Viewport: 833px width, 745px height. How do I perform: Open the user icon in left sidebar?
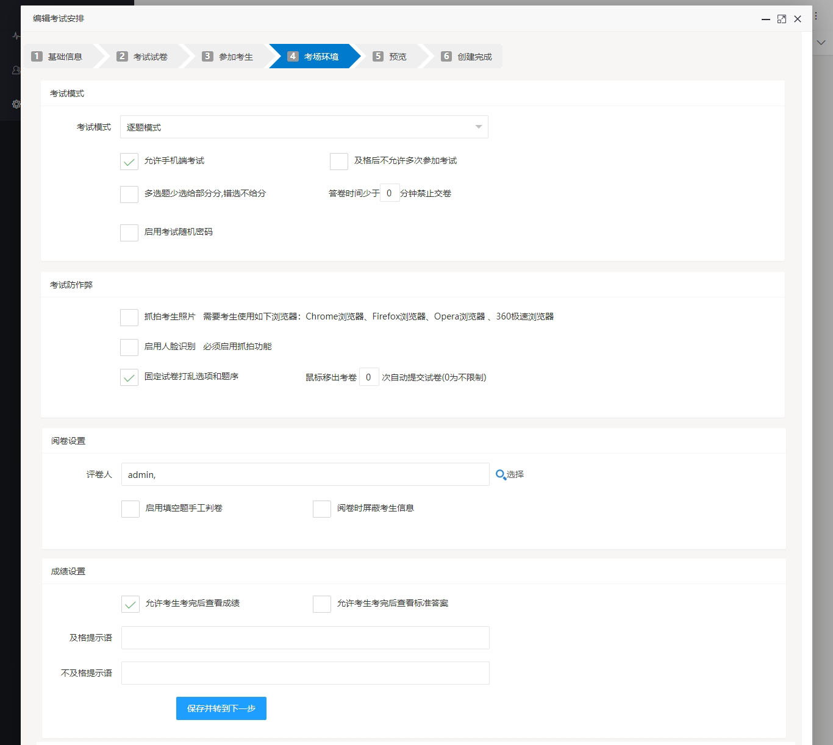[x=16, y=70]
